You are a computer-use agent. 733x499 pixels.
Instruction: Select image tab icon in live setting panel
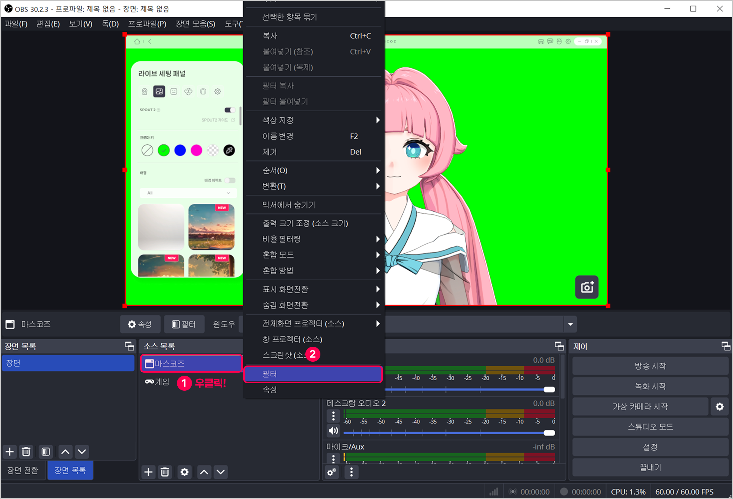(x=159, y=91)
